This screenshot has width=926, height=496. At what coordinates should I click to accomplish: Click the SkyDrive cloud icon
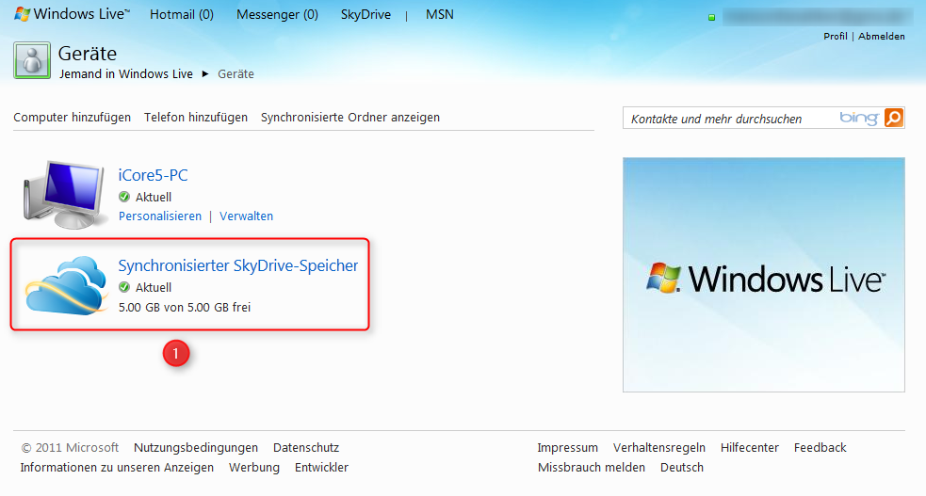(66, 285)
